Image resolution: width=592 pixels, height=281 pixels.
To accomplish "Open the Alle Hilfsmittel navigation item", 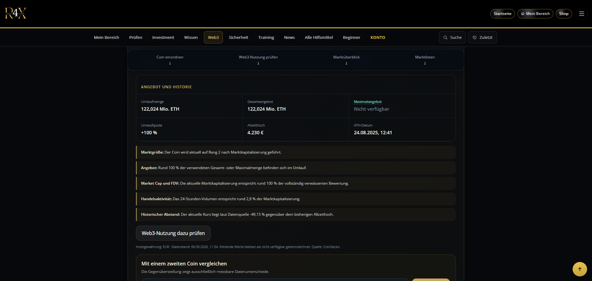I will pyautogui.click(x=319, y=37).
